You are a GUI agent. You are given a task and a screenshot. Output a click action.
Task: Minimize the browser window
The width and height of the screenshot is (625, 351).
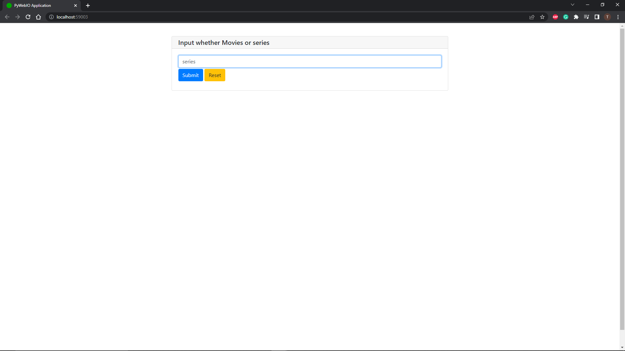tap(588, 5)
